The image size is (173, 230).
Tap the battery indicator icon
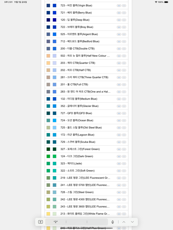click(x=166, y=2)
